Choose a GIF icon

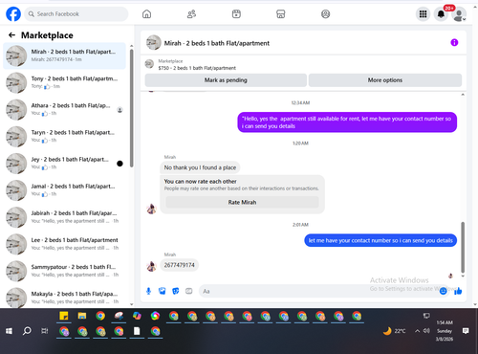click(189, 291)
